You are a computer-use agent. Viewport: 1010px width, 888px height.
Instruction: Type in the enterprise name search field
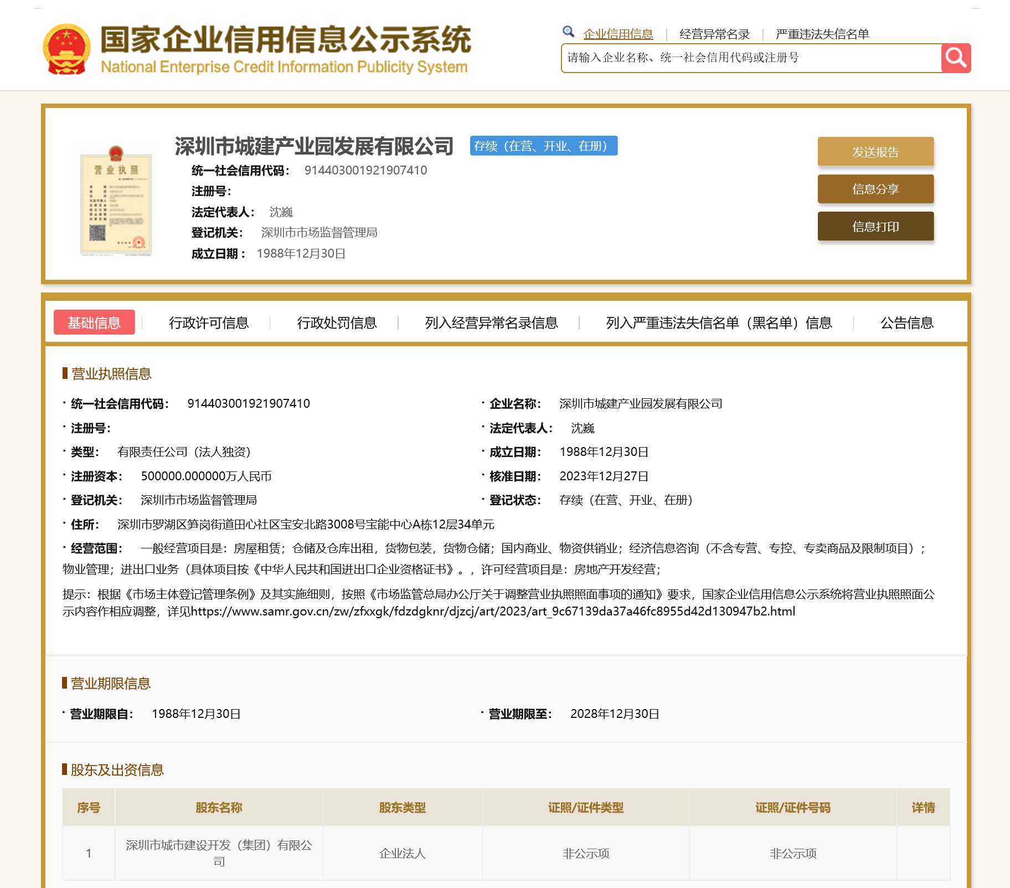tap(751, 58)
